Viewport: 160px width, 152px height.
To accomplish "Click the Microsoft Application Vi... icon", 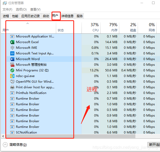I will (x=12, y=36).
